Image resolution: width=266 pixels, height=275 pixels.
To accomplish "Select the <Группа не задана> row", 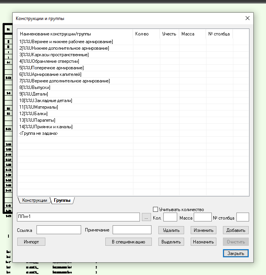I will (133, 133).
